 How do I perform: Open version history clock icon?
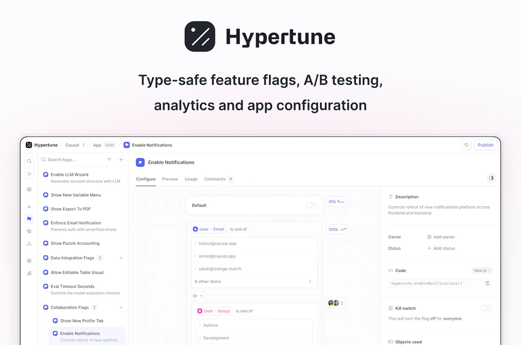point(466,145)
